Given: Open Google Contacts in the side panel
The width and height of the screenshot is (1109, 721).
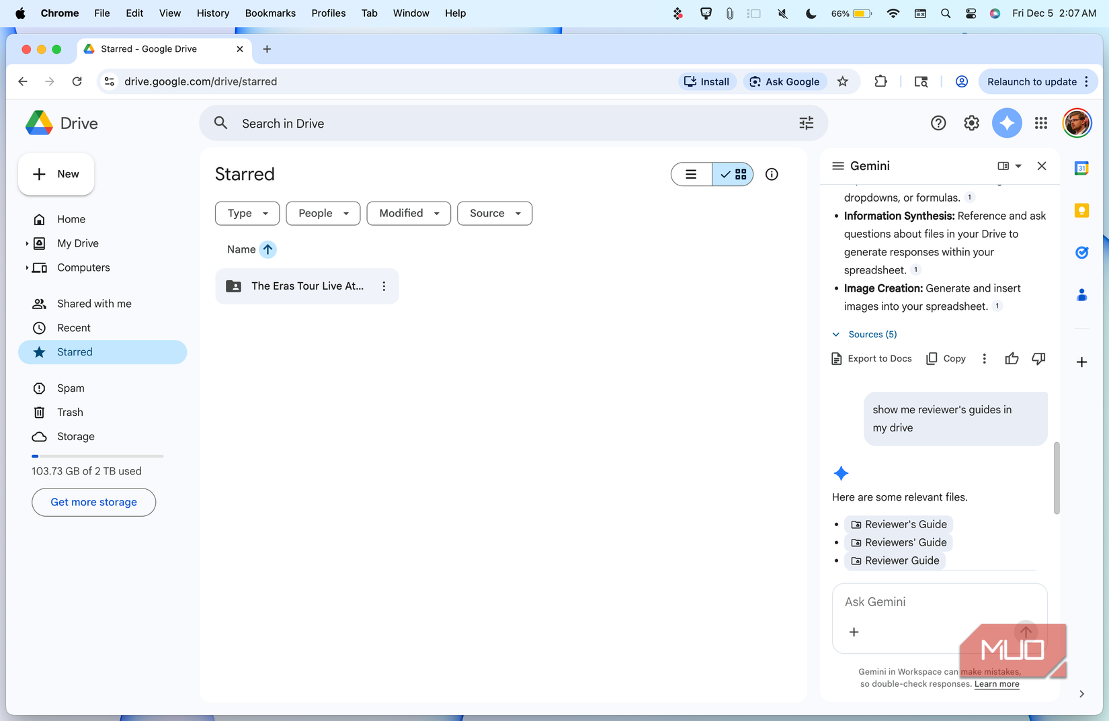Looking at the screenshot, I should coord(1081,294).
